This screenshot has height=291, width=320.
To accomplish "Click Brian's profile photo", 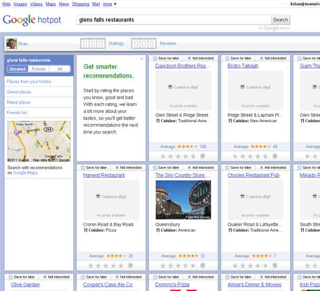I will (x=12, y=43).
